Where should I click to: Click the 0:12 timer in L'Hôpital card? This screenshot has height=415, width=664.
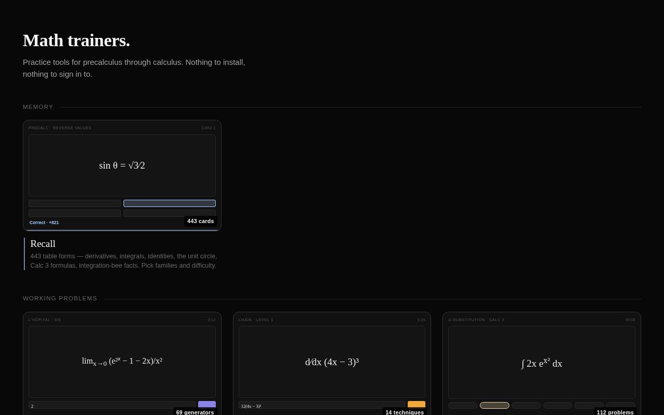pyautogui.click(x=212, y=320)
